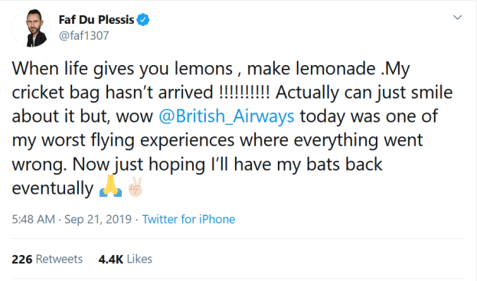Open the 5:48 AM timestamp
Image resolution: width=477 pixels, height=281 pixels.
34,219
